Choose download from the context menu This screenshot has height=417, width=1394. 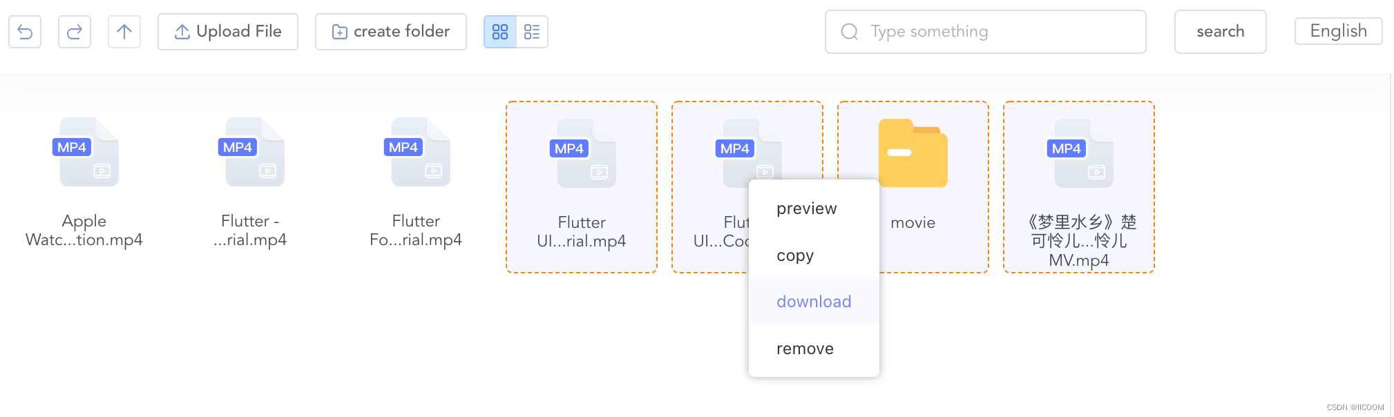click(x=814, y=302)
